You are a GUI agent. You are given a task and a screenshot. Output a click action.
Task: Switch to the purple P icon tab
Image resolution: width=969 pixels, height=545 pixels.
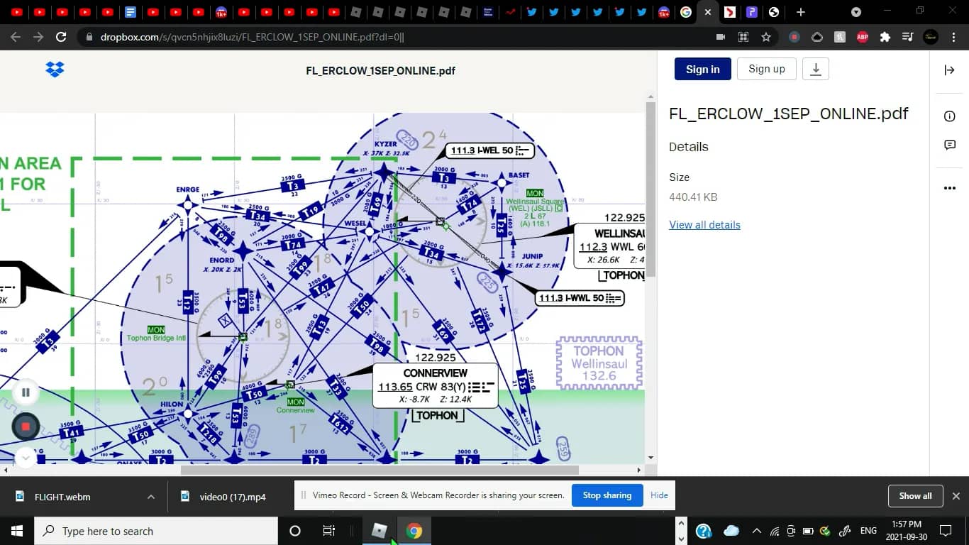[752, 12]
